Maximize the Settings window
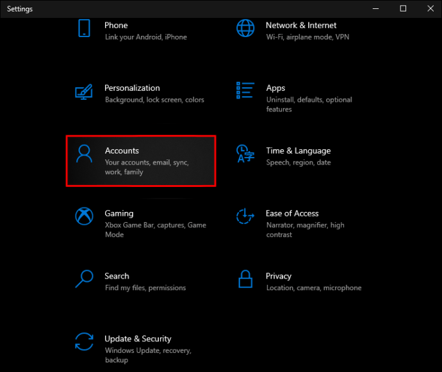 (x=403, y=9)
